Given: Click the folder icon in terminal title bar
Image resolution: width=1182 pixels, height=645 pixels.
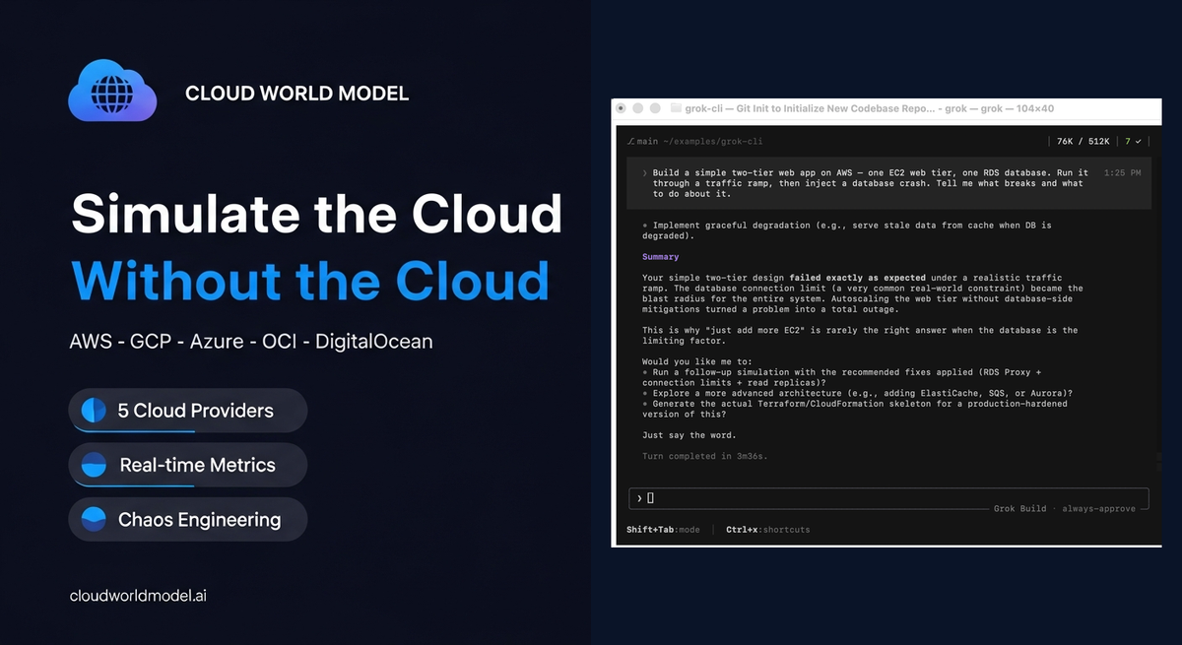Looking at the screenshot, I should (x=676, y=108).
